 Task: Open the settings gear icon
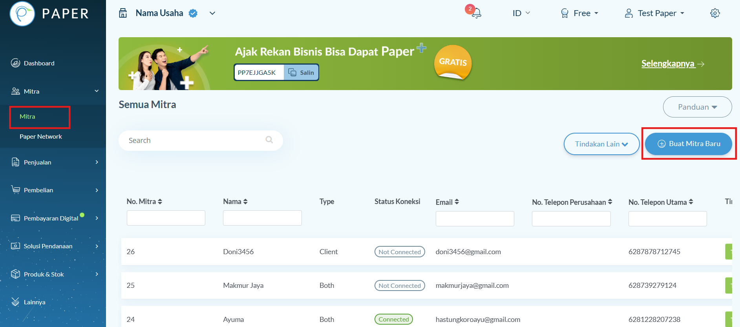pos(715,13)
